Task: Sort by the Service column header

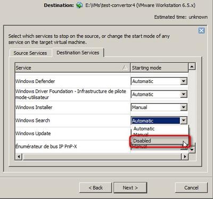Action: 72,68
